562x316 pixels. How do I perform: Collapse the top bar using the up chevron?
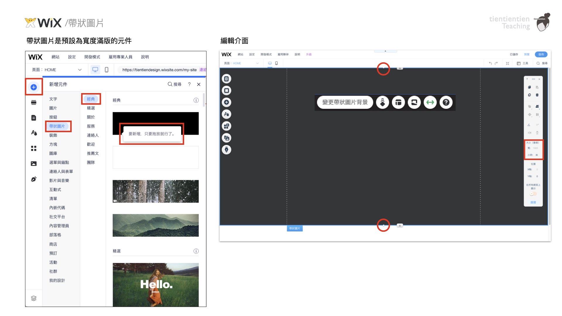385,51
